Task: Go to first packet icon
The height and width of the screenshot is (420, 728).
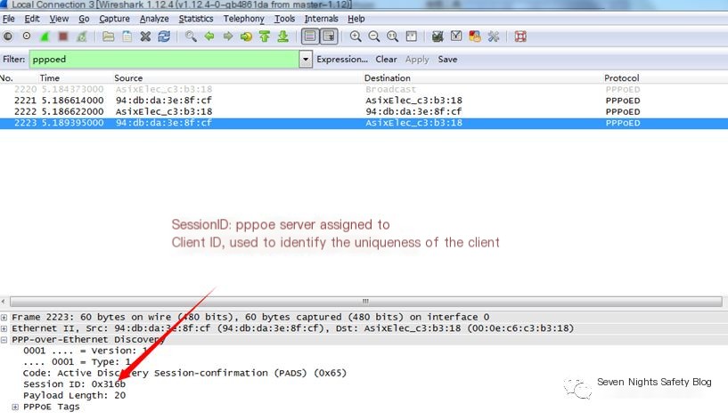Action: pyautogui.click(x=265, y=36)
